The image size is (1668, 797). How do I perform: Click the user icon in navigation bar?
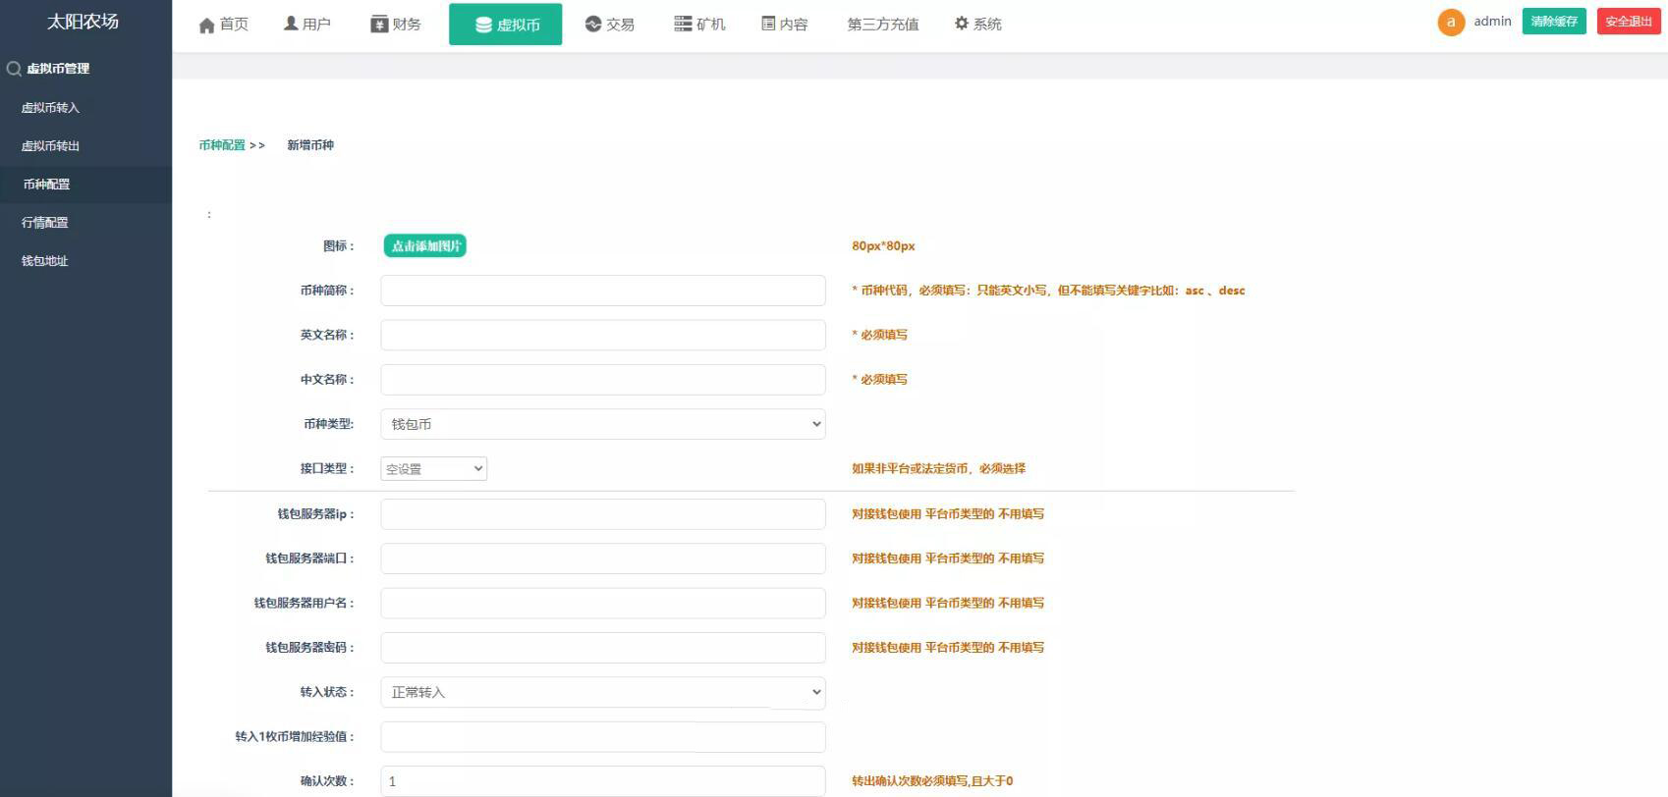pyautogui.click(x=291, y=24)
